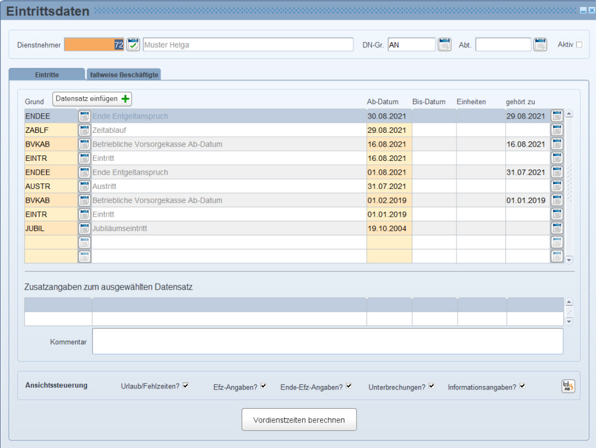The height and width of the screenshot is (448, 596).
Task: Open Grund lookup icon for BVKAB 01.02.2019 row
Action: point(85,200)
